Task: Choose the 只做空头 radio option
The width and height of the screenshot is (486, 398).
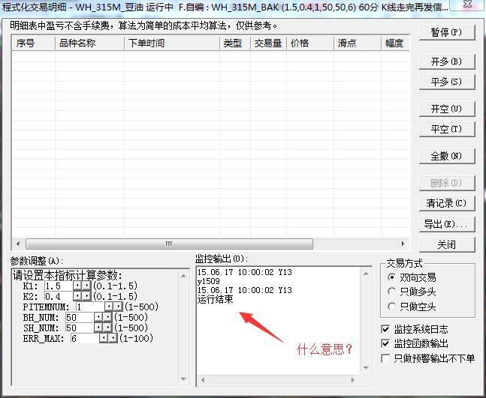Action: point(392,307)
